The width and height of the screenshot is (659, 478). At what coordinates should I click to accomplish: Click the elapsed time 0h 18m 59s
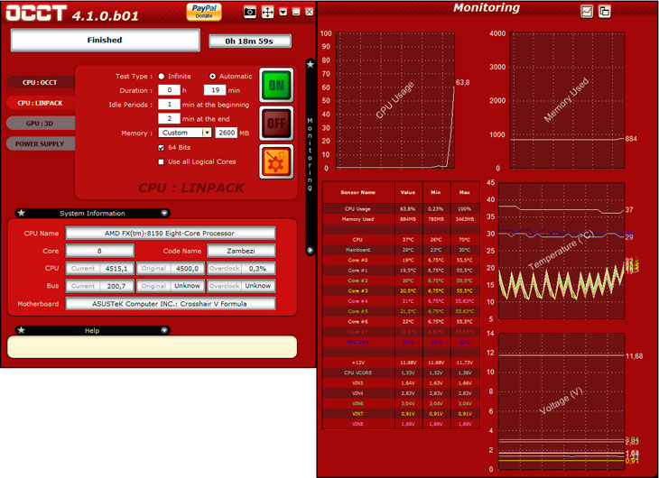click(x=250, y=41)
